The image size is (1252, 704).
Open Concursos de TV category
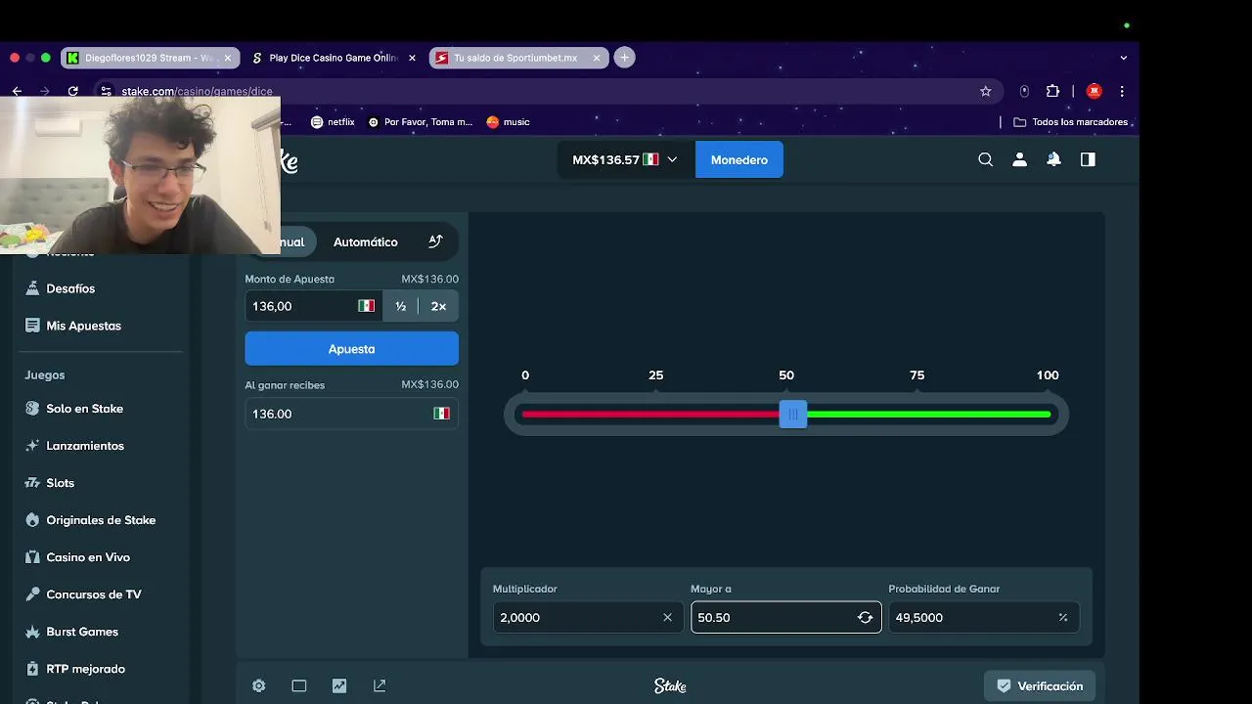click(x=94, y=594)
